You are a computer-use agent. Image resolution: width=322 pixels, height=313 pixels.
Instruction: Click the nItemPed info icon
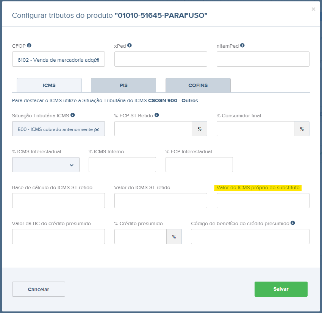click(242, 45)
